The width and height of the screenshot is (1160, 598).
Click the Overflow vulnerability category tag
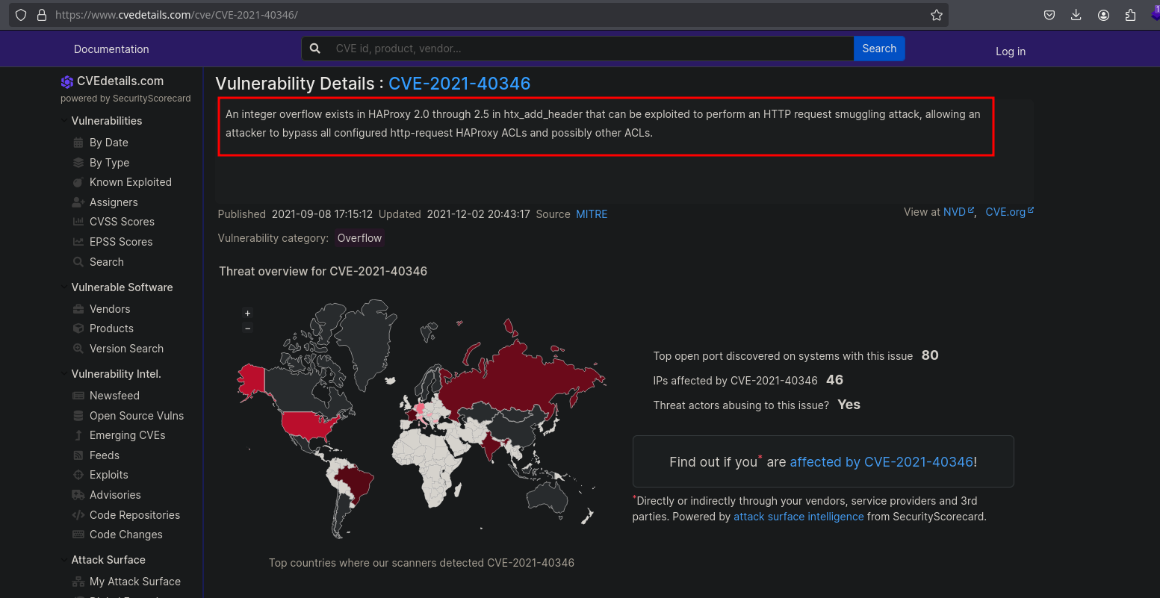click(x=359, y=238)
